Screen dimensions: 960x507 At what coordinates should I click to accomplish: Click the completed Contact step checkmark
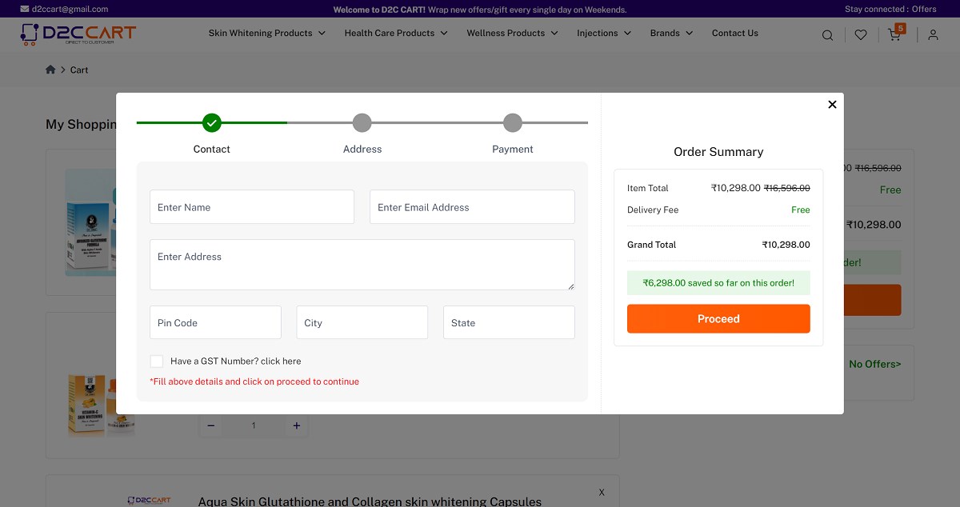point(211,122)
